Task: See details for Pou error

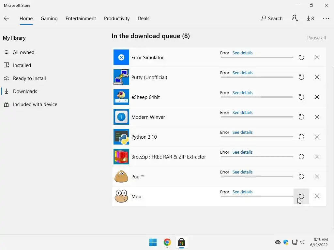Action: click(242, 172)
